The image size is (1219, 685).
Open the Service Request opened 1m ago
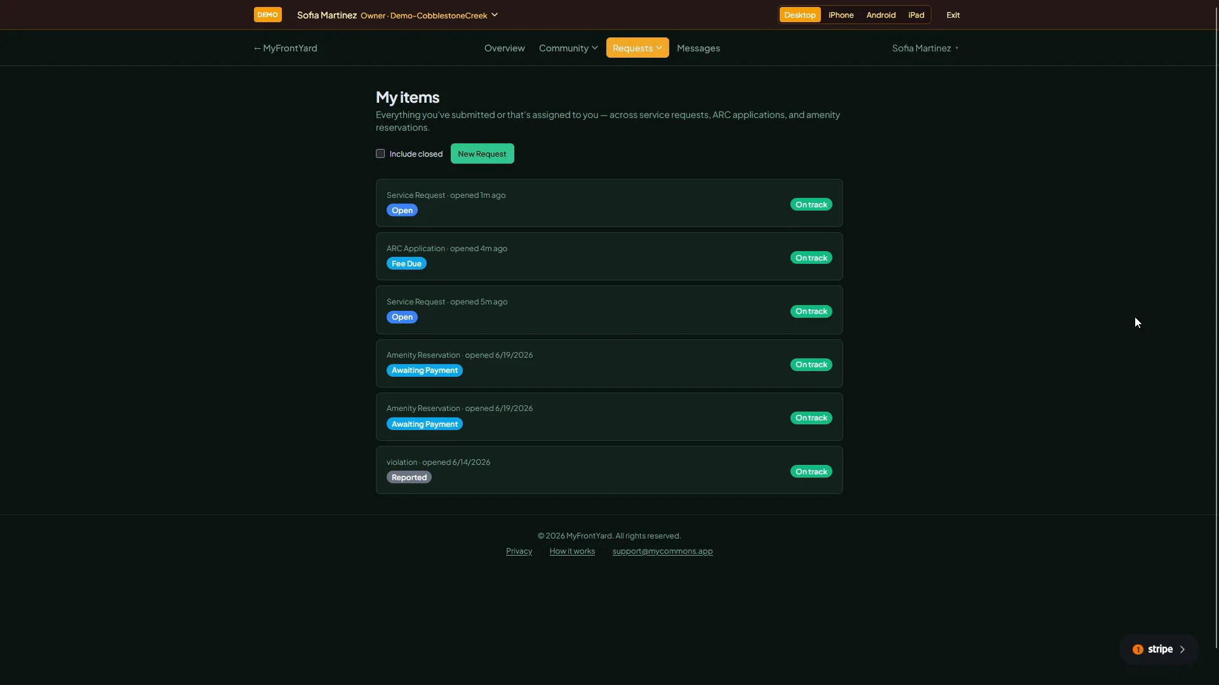pos(609,203)
